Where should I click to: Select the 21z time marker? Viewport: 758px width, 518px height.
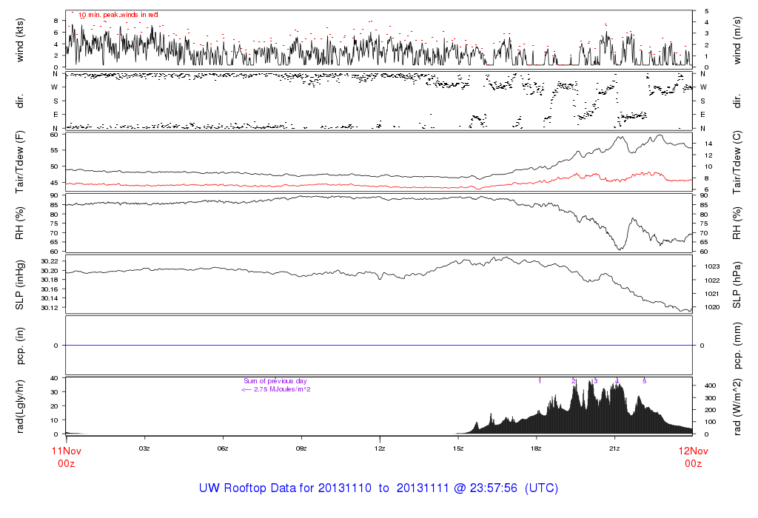click(614, 449)
